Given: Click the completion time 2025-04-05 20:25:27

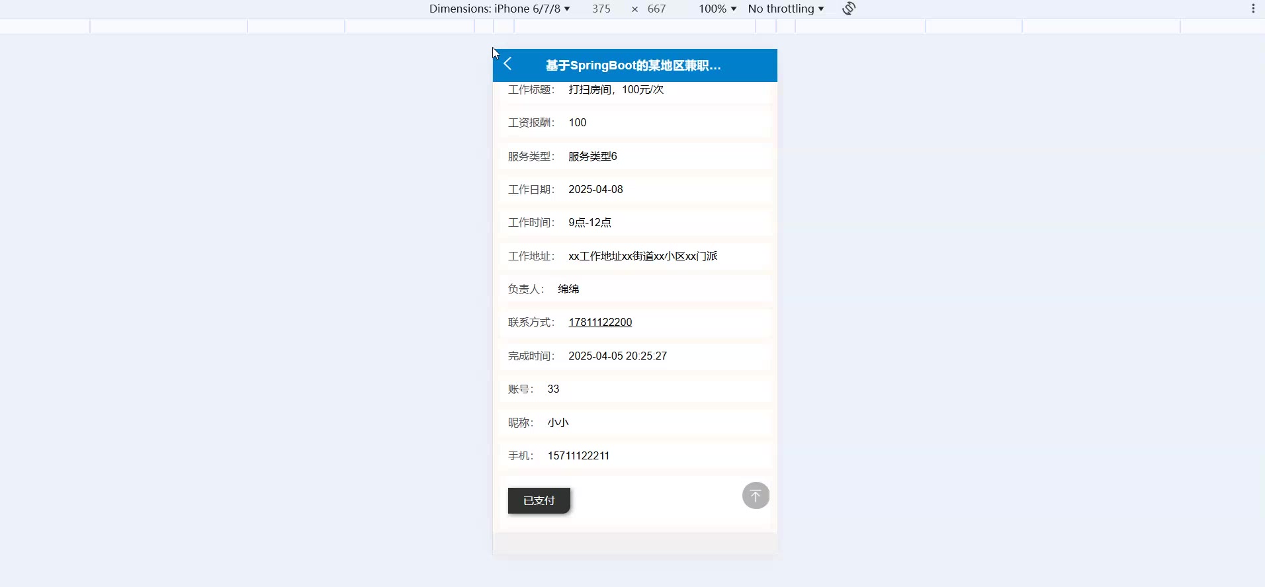Looking at the screenshot, I should (618, 356).
